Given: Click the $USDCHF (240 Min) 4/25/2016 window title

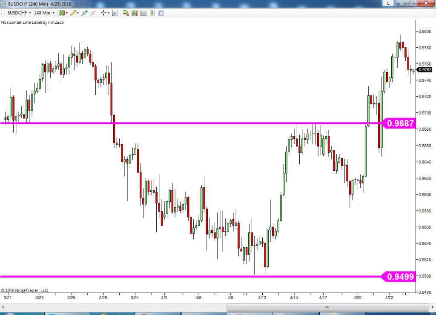Looking at the screenshot, I should (x=40, y=4).
